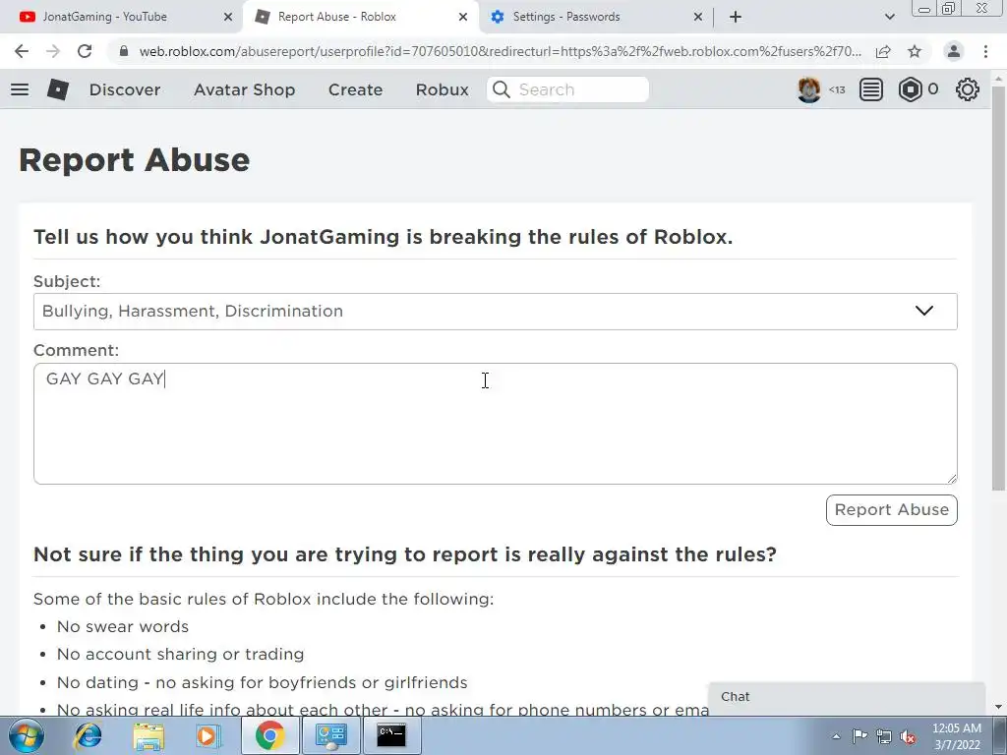Show hidden system tray icons

point(836,736)
